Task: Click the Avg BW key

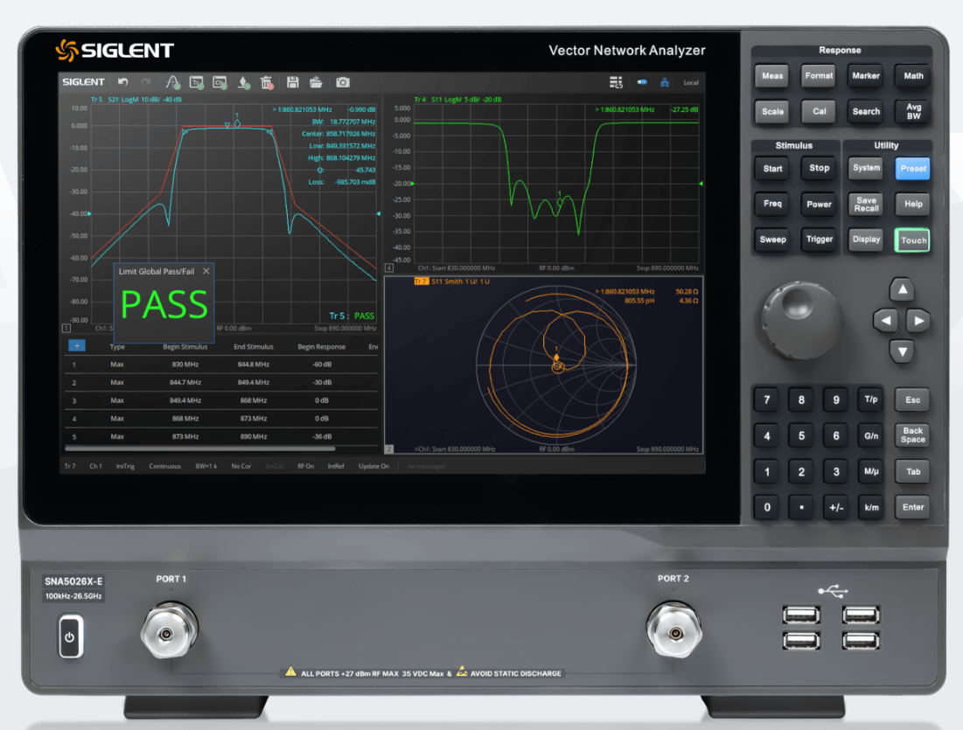Action: tap(913, 112)
